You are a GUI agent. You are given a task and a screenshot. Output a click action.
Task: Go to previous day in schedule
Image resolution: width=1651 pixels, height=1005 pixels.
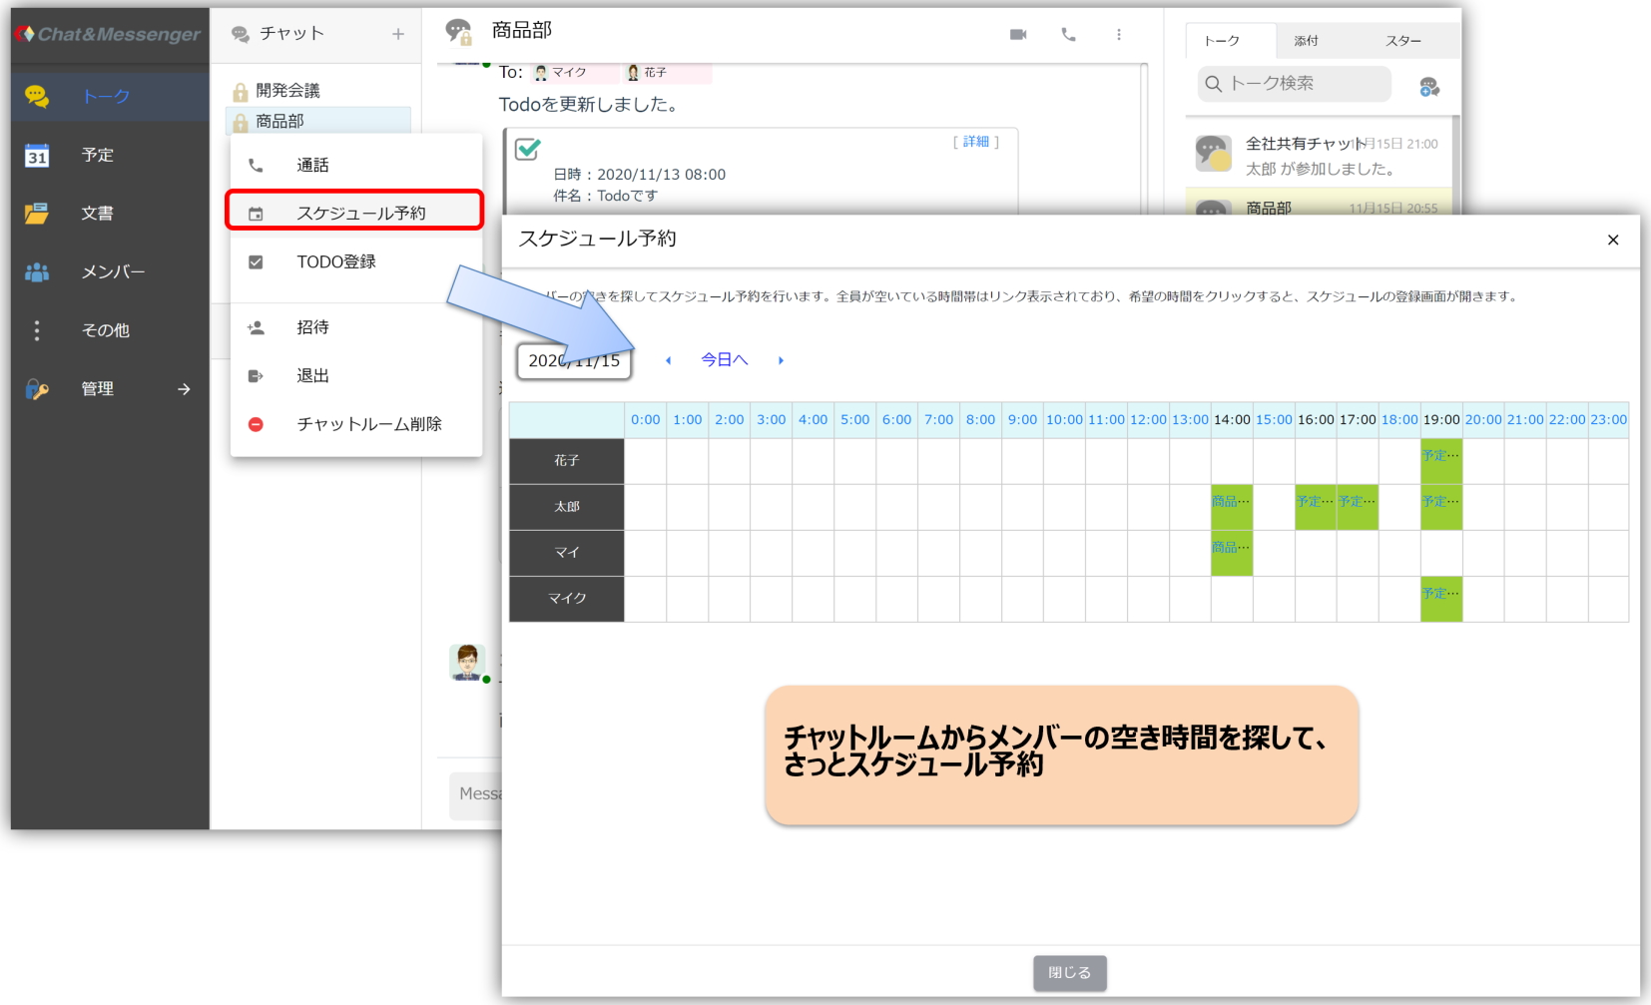click(668, 360)
